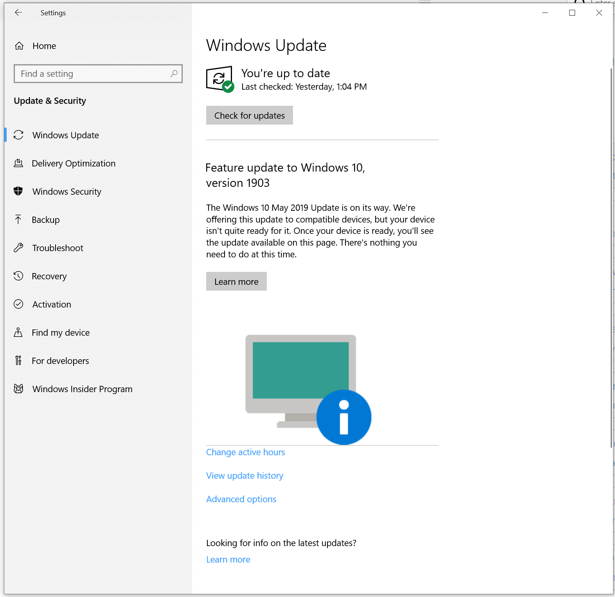Click the update status icon with green check
The height and width of the screenshot is (597, 615).
(x=220, y=80)
